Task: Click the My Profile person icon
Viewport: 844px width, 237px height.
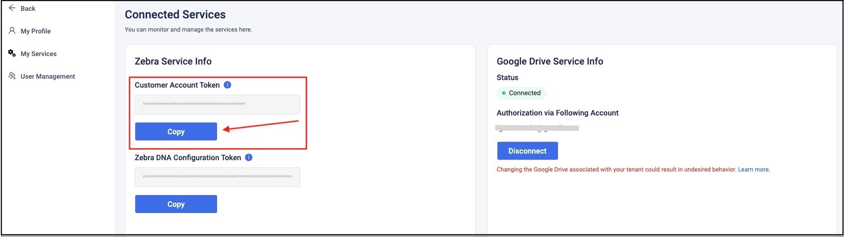Action: pos(12,31)
